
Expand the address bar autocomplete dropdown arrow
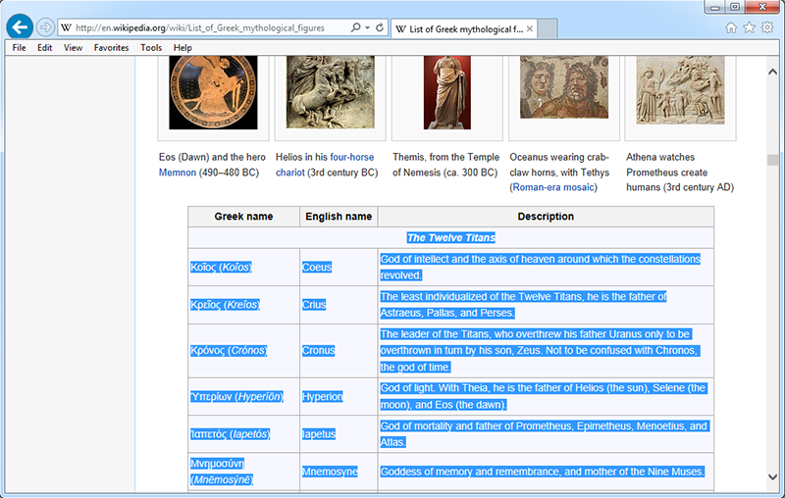(366, 28)
